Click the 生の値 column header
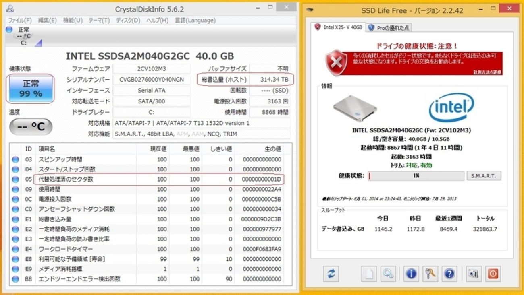Viewport: 524px width, 295px height. [272, 149]
